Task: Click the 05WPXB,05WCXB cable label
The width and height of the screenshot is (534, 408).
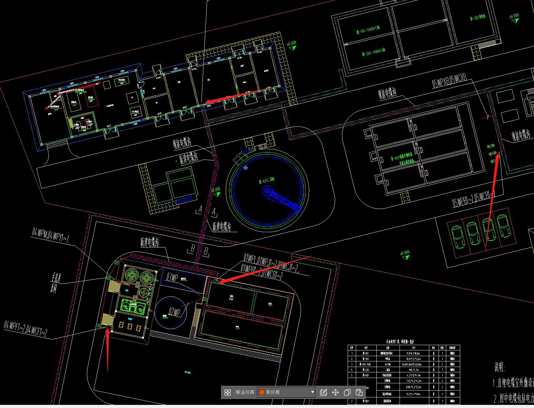Action: coord(449,81)
